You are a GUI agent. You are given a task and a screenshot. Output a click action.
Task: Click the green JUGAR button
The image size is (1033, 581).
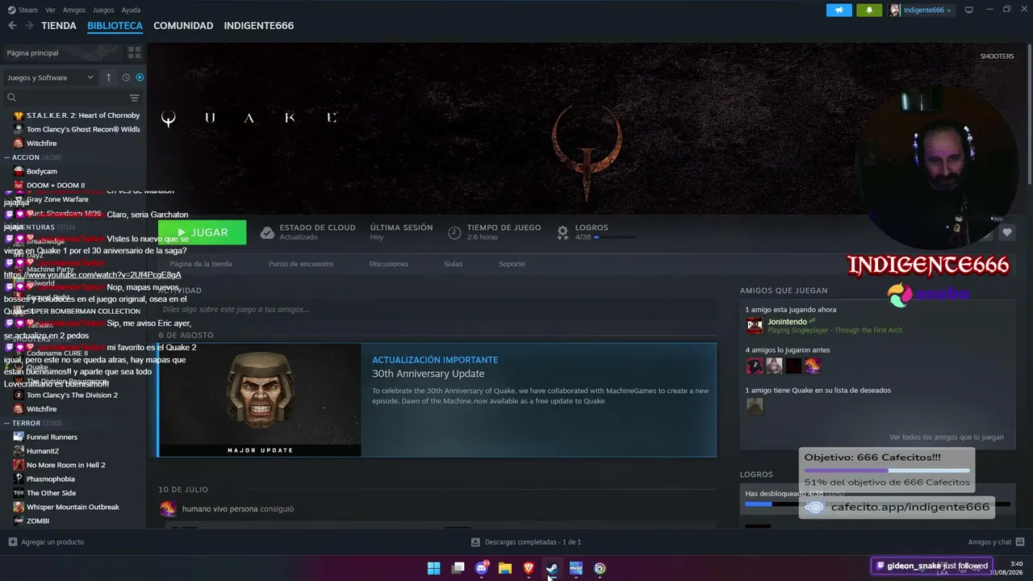[203, 232]
